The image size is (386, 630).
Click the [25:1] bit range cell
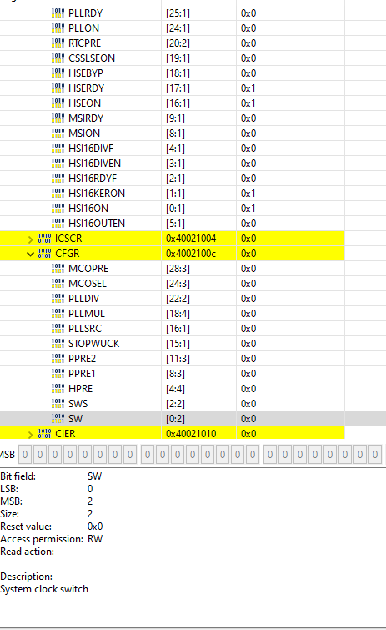coord(178,13)
